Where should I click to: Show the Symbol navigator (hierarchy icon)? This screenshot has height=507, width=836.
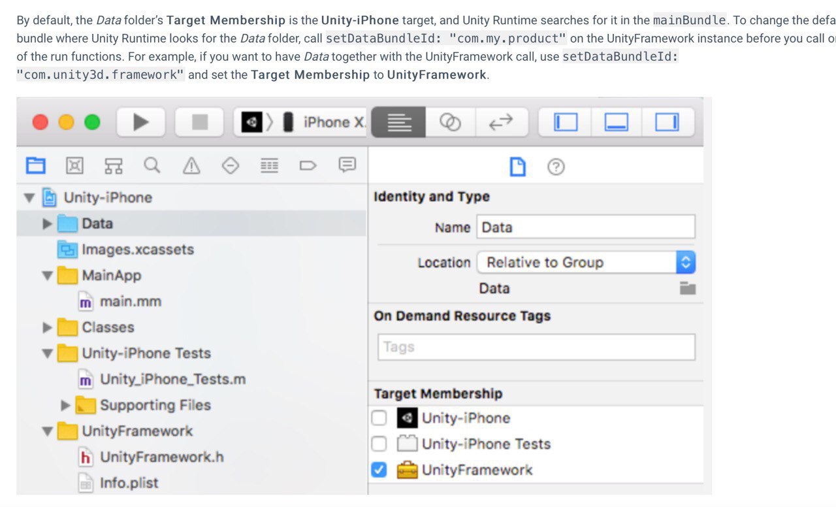point(113,165)
